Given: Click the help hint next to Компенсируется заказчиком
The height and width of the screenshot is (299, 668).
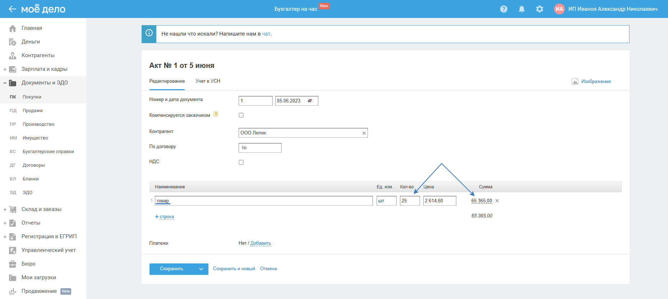Looking at the screenshot, I should (216, 114).
